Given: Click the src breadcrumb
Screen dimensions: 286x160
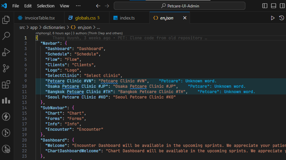Looking at the screenshot, I should [22, 28].
